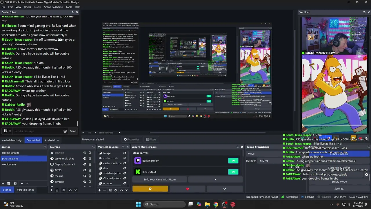Click the Windows taskbar Search box

pyautogui.click(x=164, y=204)
